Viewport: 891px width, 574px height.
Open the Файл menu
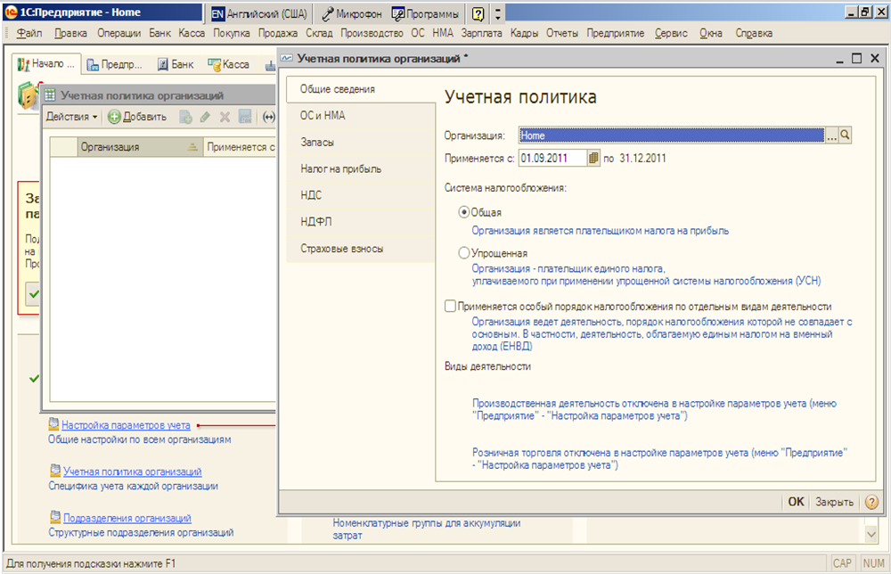(x=29, y=33)
